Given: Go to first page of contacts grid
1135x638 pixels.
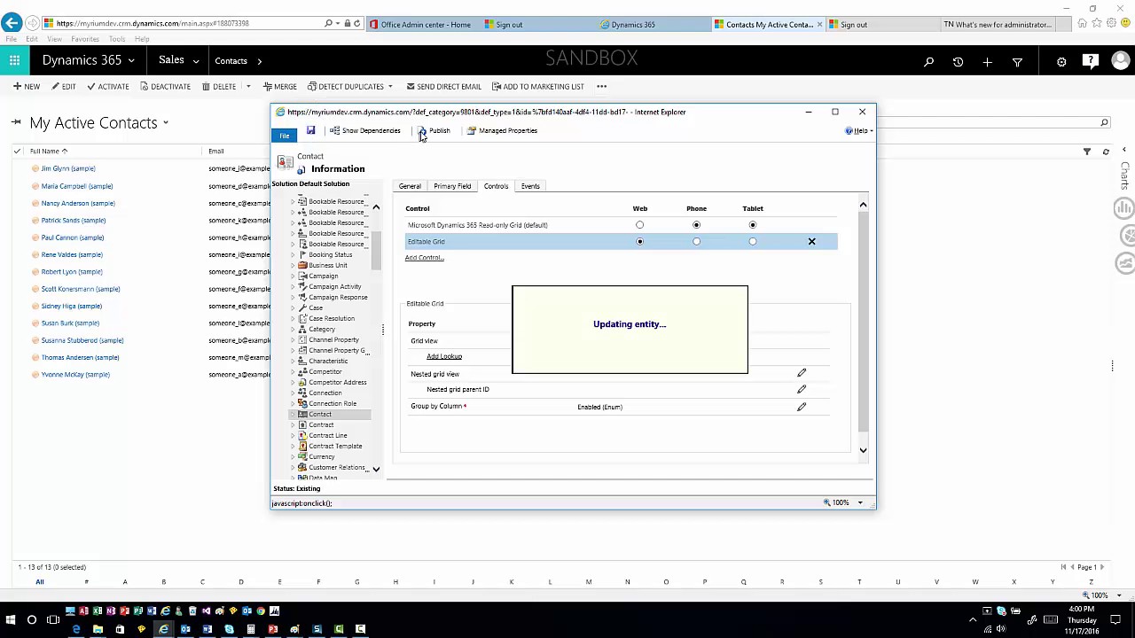Looking at the screenshot, I should click(1063, 567).
